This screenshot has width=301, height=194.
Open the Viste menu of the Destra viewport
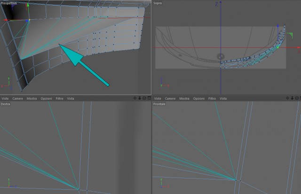coord(5,98)
